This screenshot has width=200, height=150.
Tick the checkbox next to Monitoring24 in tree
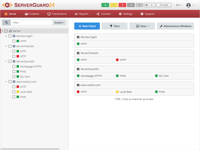(10, 36)
